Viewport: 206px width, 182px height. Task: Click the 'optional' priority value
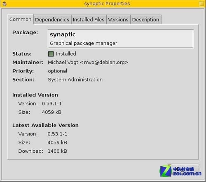tap(58, 71)
